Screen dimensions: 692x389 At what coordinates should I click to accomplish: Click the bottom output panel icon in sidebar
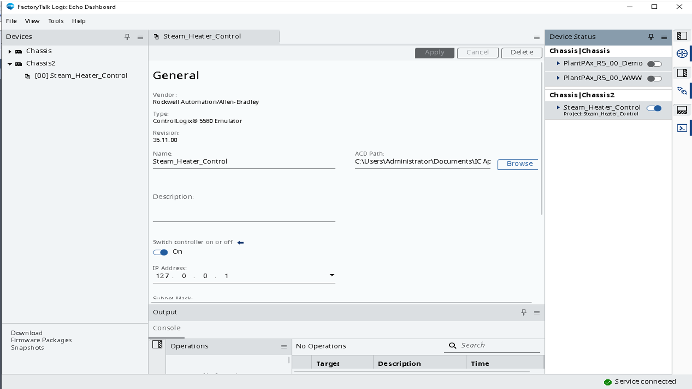tap(682, 110)
